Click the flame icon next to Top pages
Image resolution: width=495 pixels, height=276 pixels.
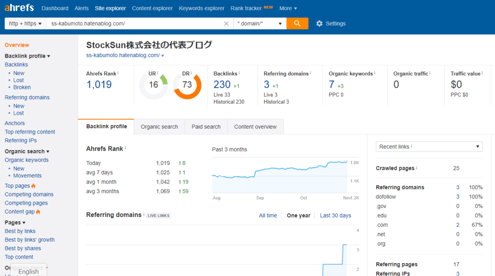33,186
